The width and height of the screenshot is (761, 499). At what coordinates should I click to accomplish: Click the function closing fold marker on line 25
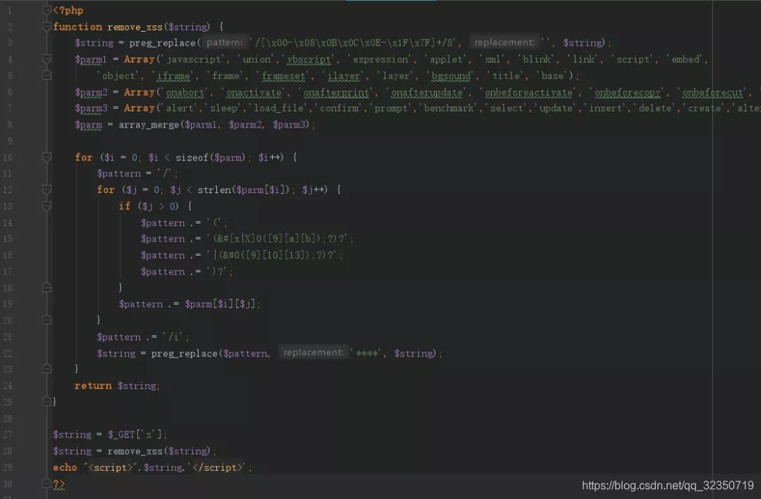click(47, 402)
